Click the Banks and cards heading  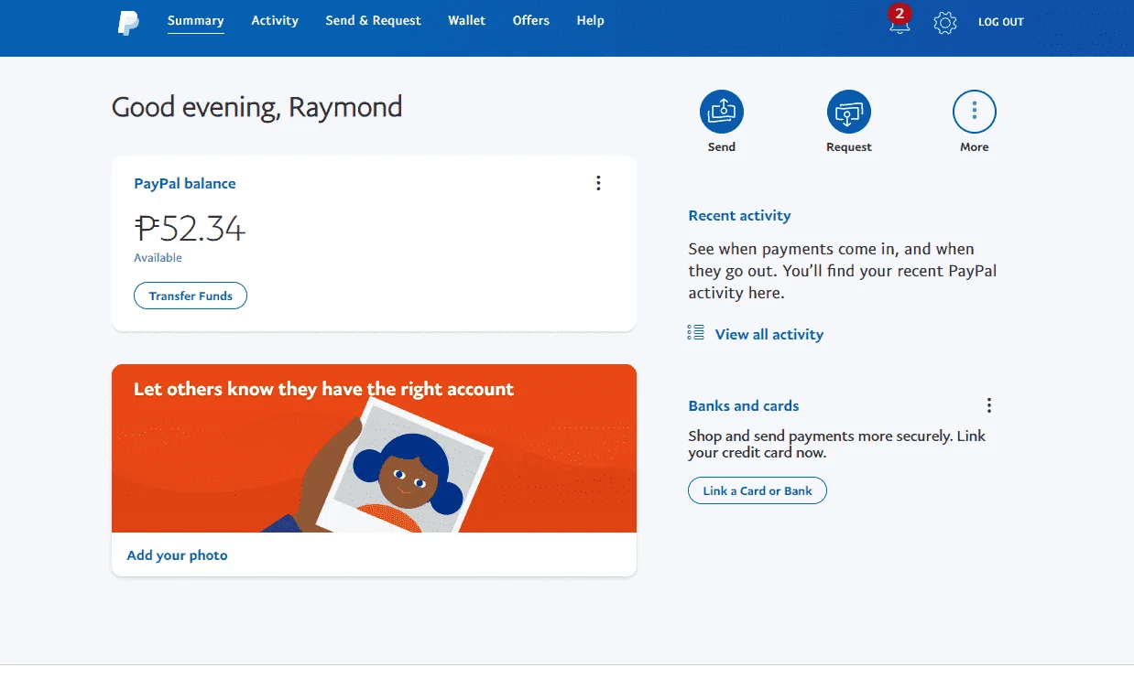point(744,405)
